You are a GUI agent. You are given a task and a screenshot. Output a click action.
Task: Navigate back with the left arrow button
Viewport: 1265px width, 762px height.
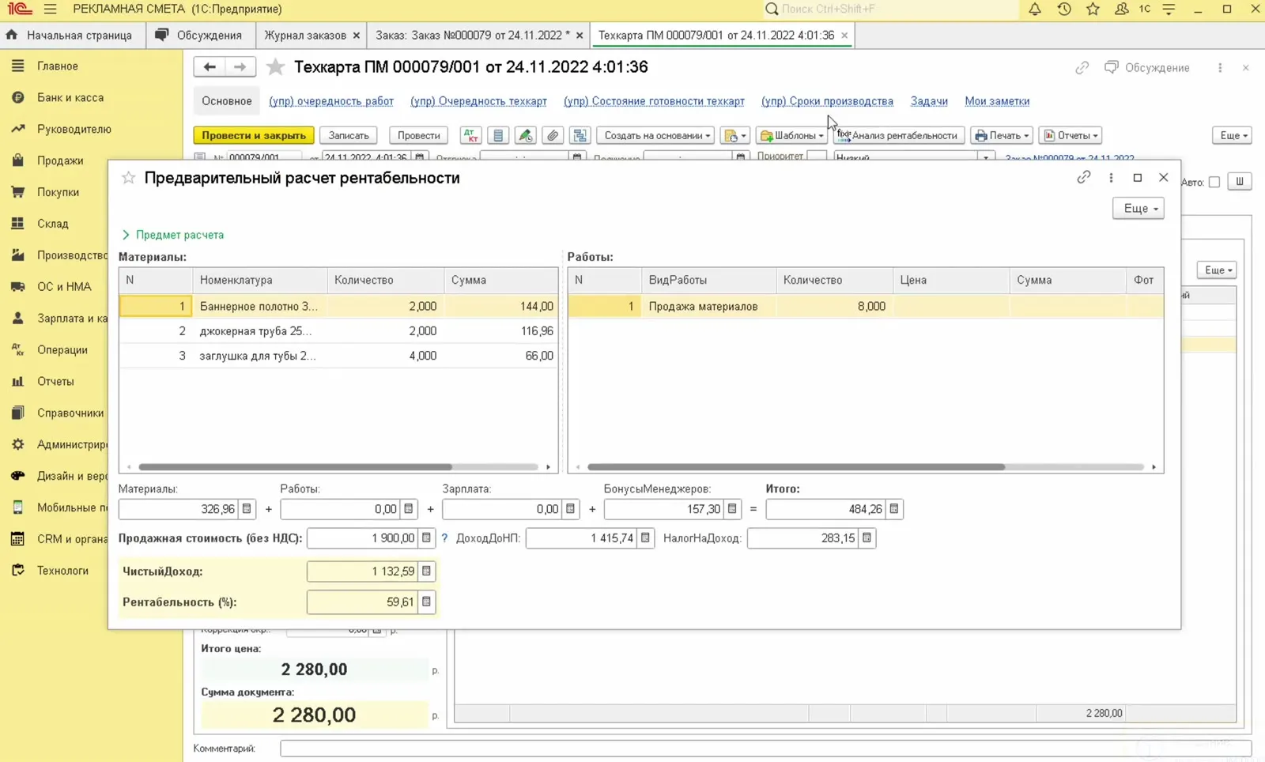click(210, 67)
